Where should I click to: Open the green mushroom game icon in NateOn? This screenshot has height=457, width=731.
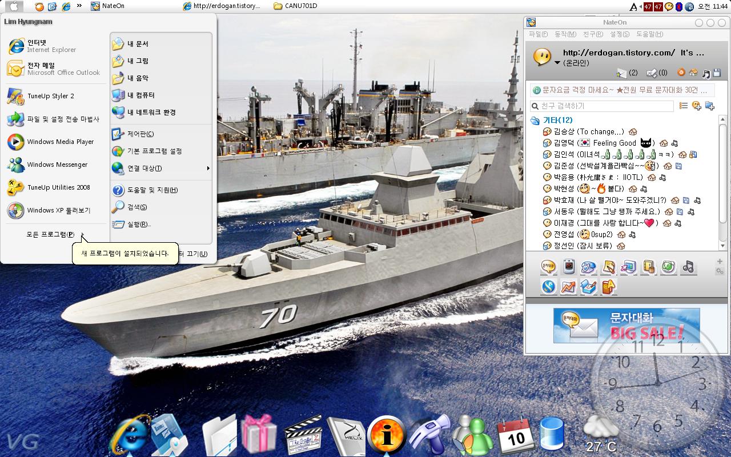669,267
